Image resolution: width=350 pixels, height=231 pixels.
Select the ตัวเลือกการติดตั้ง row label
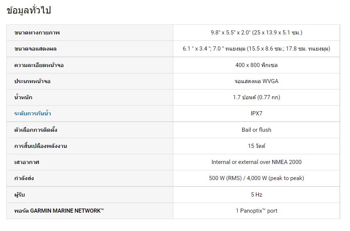pyautogui.click(x=36, y=130)
